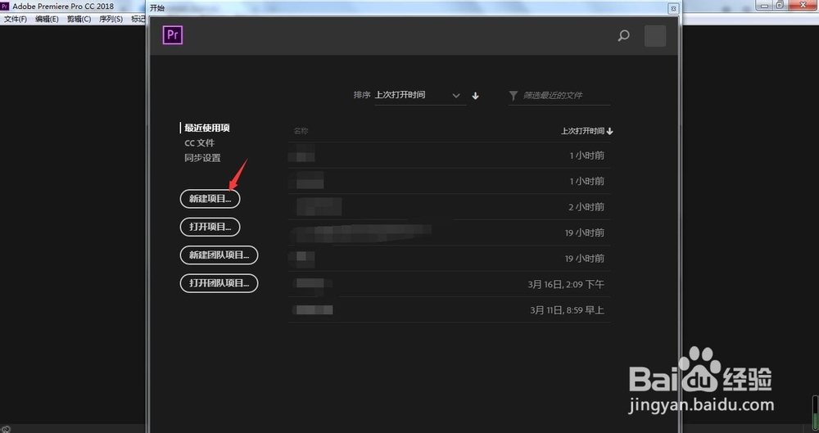Image resolution: width=819 pixels, height=433 pixels.
Task: Sort by the 上次打开时间 column header
Action: pyautogui.click(x=586, y=131)
